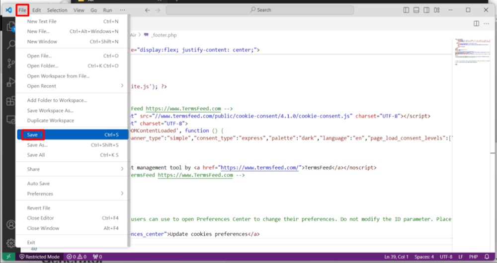This screenshot has width=497, height=263.
Task: Open the Manage gear icon
Action: click(x=11, y=243)
